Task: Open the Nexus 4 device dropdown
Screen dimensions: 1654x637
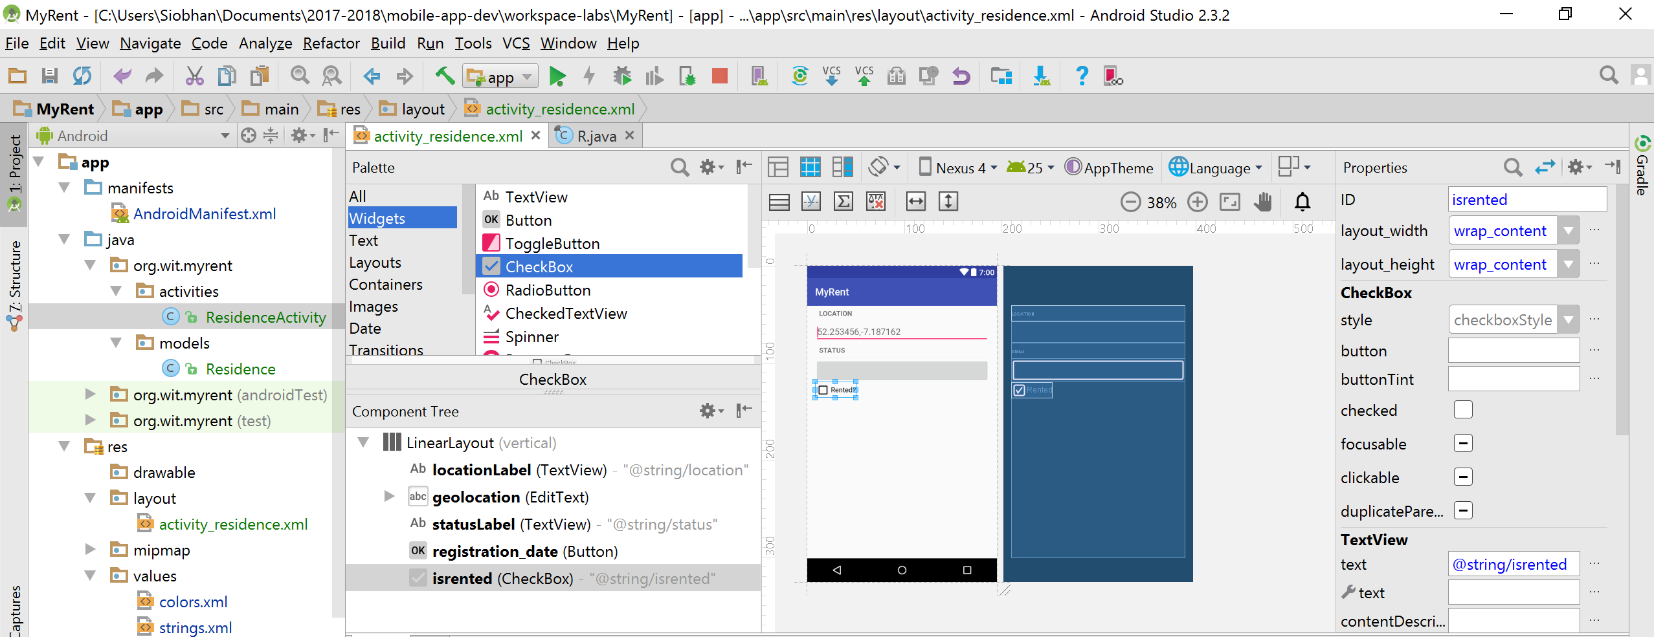Action: pyautogui.click(x=957, y=167)
